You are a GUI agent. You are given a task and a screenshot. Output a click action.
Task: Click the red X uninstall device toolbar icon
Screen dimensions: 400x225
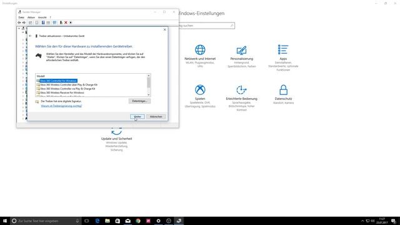coord(66,22)
